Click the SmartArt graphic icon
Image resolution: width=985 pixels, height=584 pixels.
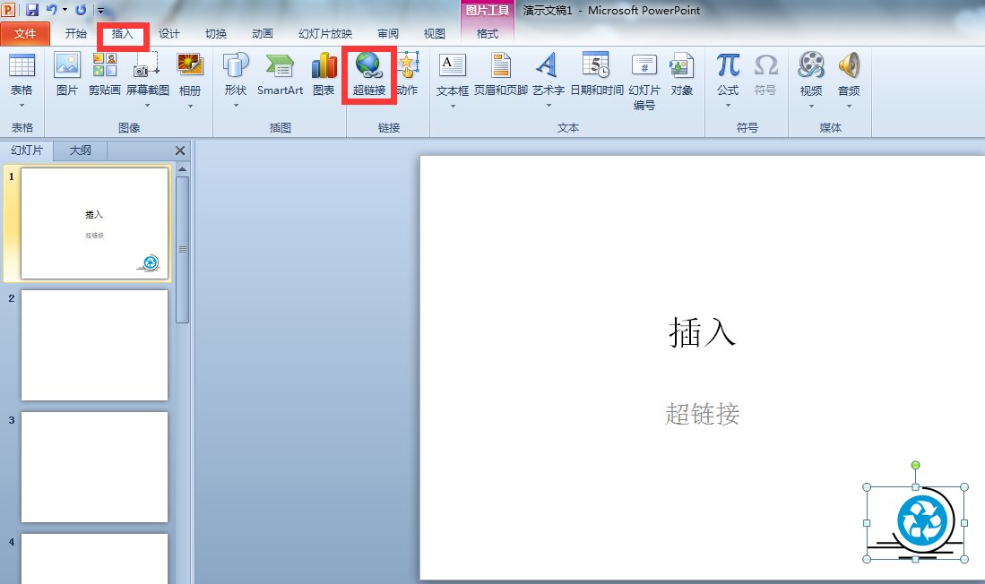280,65
